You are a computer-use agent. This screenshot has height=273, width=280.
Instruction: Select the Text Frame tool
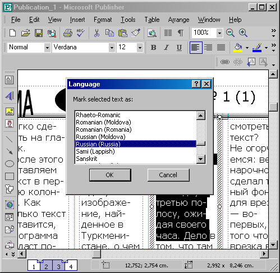point(9,80)
